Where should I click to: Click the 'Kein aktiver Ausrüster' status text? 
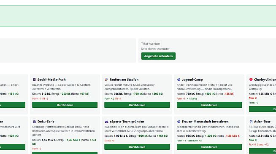[155, 49]
